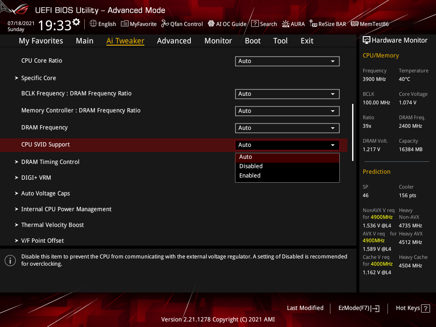Image resolution: width=436 pixels, height=327 pixels.
Task: Click the Hardware Monitor panel icon
Action: pyautogui.click(x=367, y=40)
